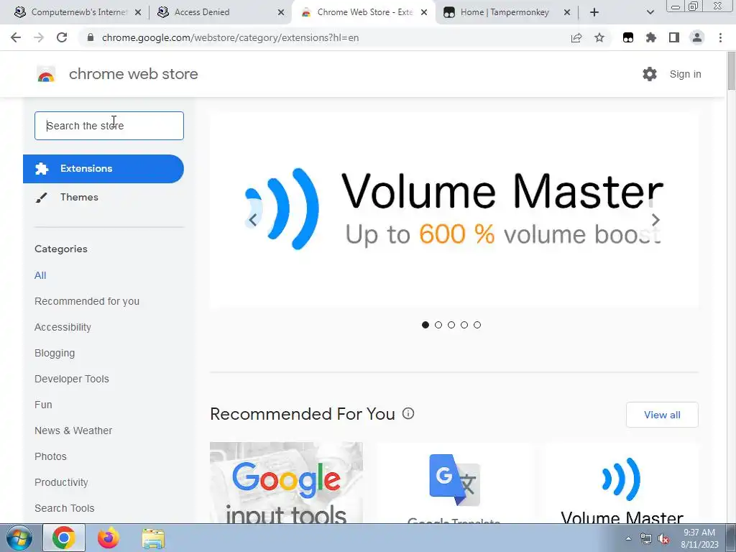This screenshot has width=736, height=552.
Task: Reload the Chrome Web Store page
Action: (62, 37)
